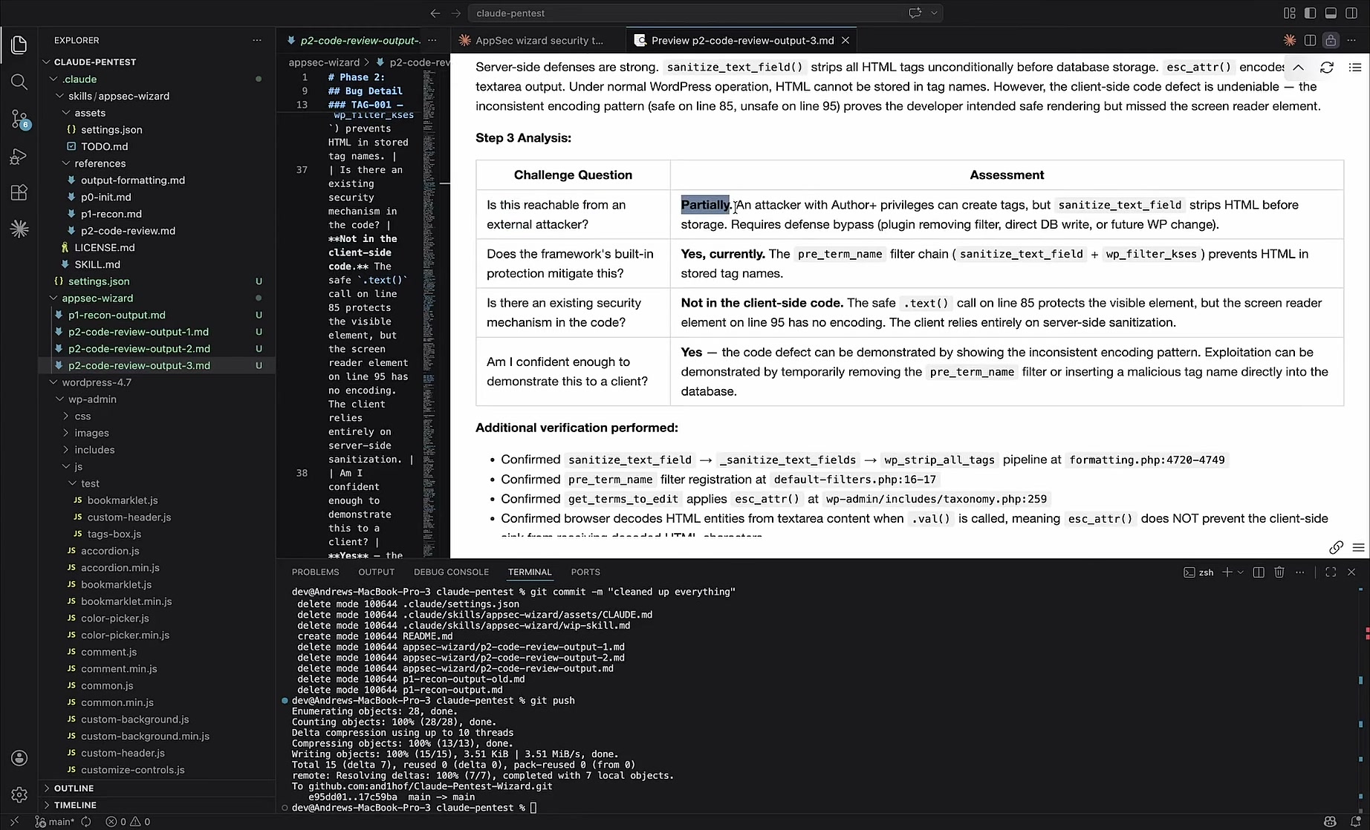Screen dimensions: 1370x830
Task: Maximize the terminal panel size
Action: pyautogui.click(x=1331, y=572)
